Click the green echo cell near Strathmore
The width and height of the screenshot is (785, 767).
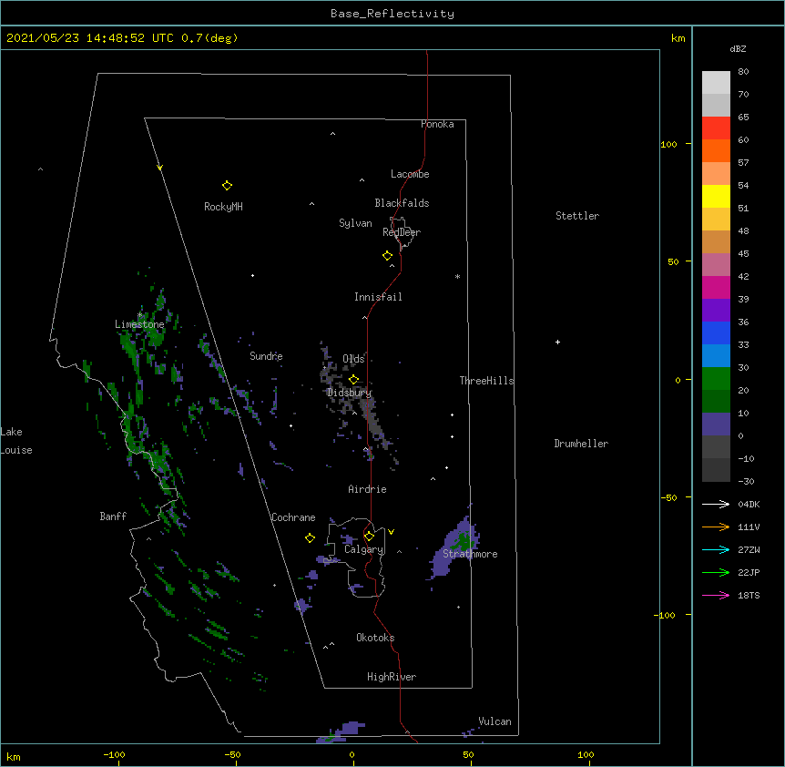pyautogui.click(x=464, y=542)
